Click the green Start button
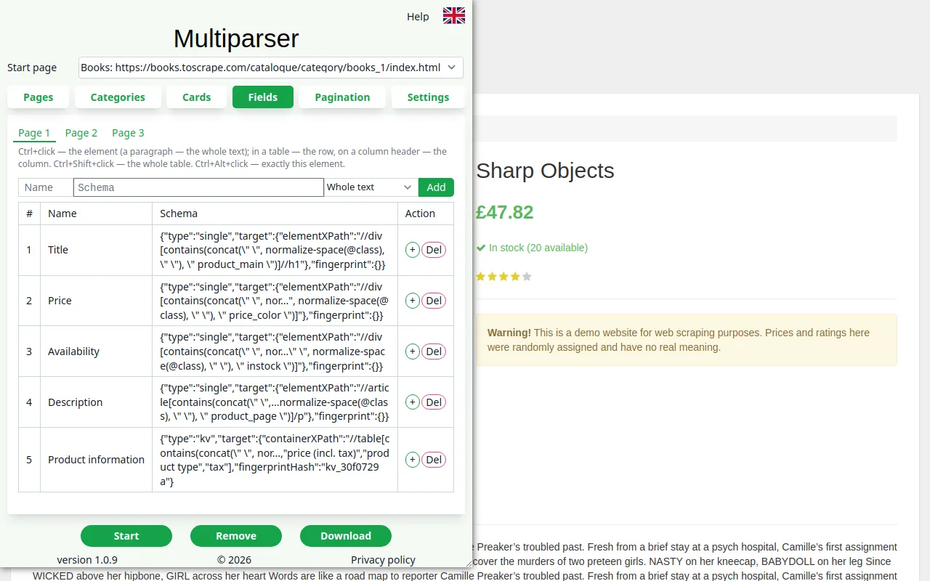Viewport: 930px width, 581px height. click(x=126, y=536)
